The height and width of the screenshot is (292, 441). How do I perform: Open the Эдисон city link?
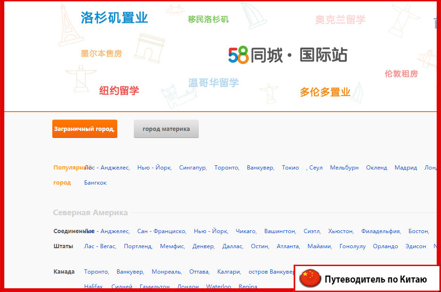coord(416,246)
